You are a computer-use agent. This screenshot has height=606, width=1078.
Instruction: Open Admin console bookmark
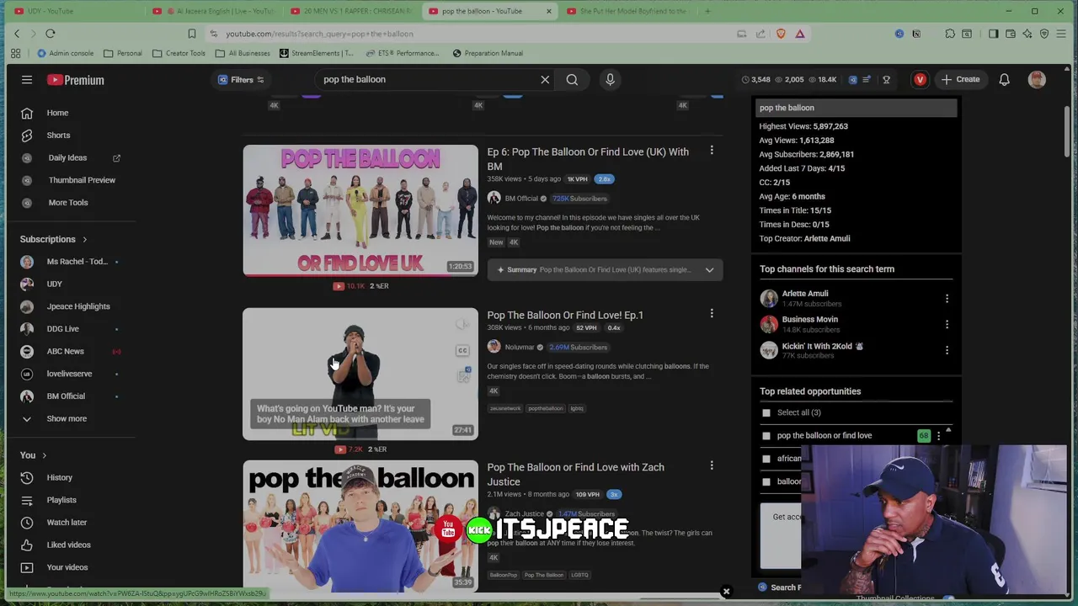click(x=65, y=53)
